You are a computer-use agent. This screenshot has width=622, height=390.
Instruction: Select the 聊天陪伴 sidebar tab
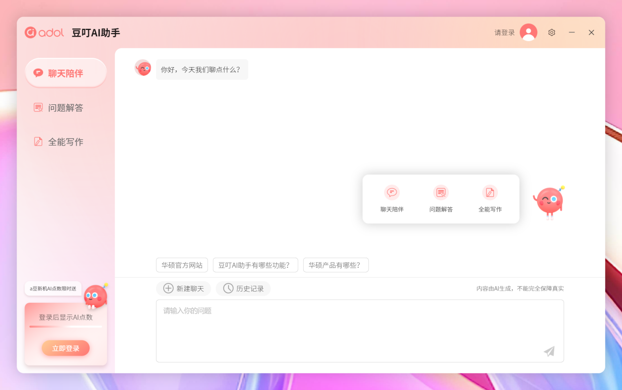(66, 73)
